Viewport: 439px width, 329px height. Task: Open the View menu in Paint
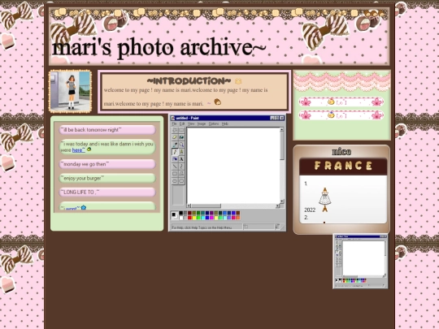pyautogui.click(x=191, y=123)
